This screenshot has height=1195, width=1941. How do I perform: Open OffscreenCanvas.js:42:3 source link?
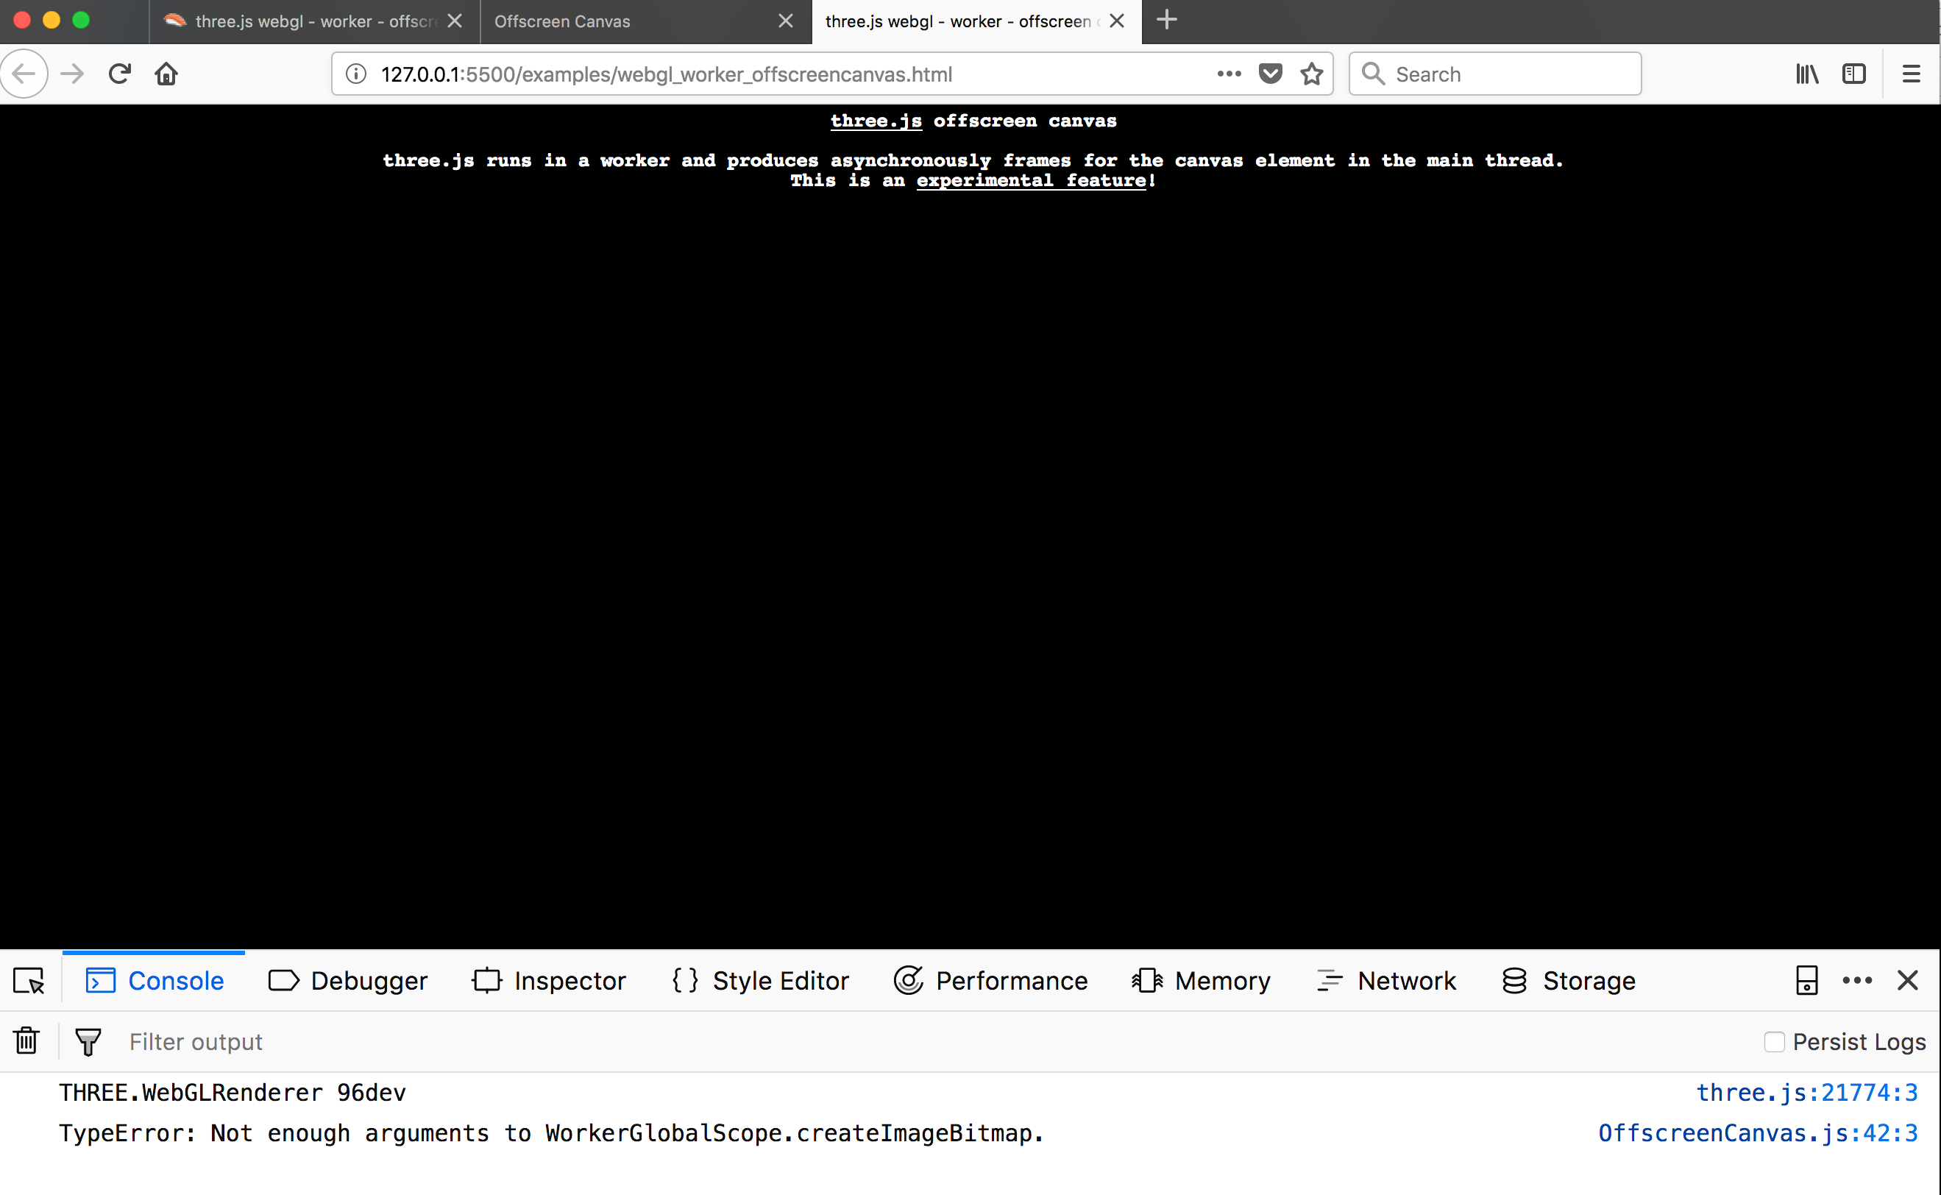click(1758, 1133)
